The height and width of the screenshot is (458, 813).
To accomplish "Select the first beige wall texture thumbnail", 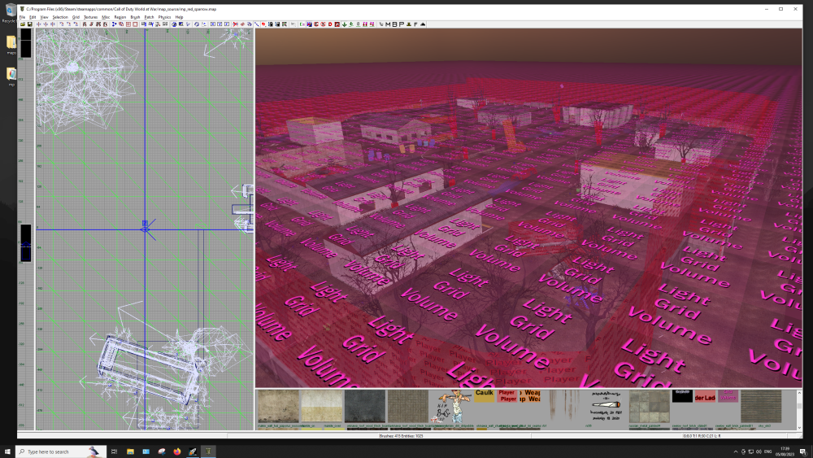I will tap(278, 407).
